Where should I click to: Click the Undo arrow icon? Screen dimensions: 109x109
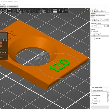[60, 11]
